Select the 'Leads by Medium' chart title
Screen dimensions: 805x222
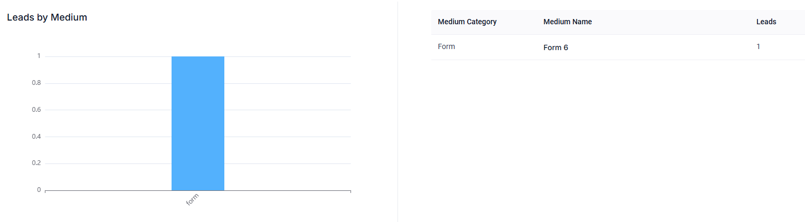click(47, 17)
